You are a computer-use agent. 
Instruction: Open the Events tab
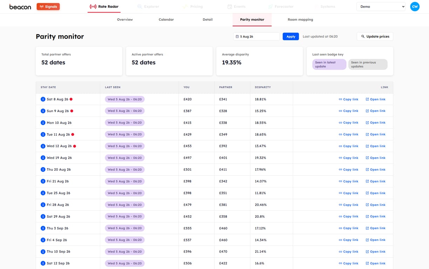tap(237, 7)
